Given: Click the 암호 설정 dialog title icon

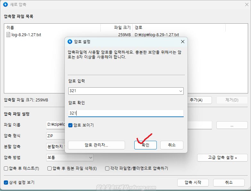Looking at the screenshot, I should 70,42.
